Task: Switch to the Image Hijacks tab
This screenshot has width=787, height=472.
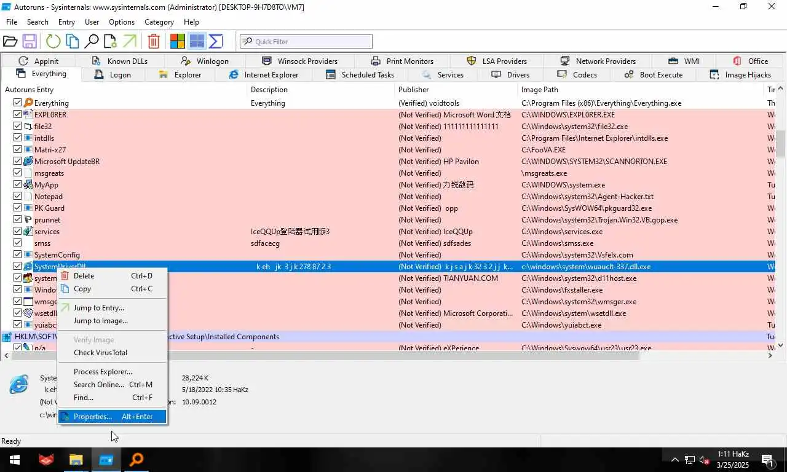Action: point(740,74)
